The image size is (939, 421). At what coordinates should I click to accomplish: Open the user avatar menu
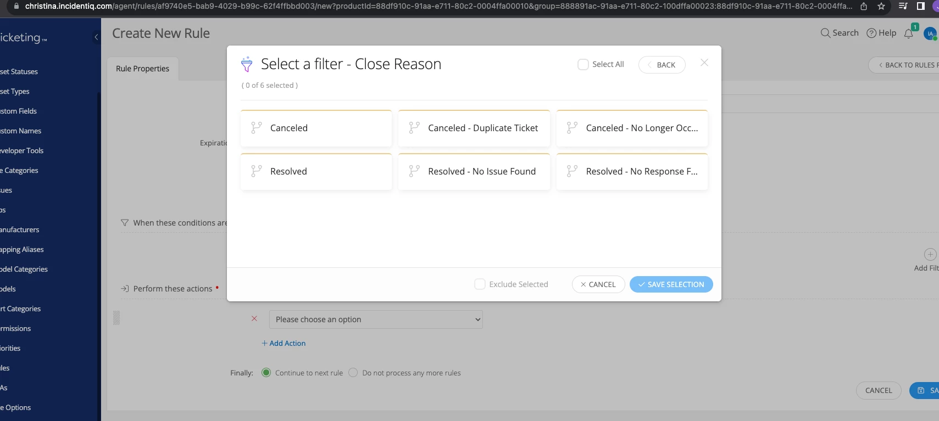[x=930, y=33]
